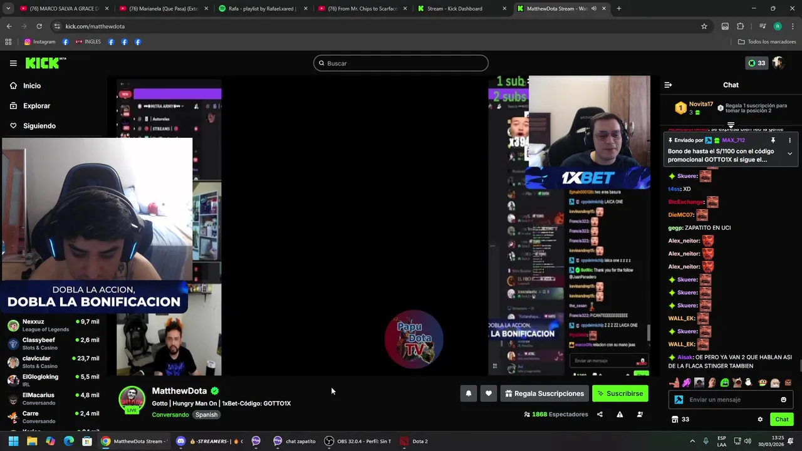
Task: Reload the page
Action: tap(39, 26)
